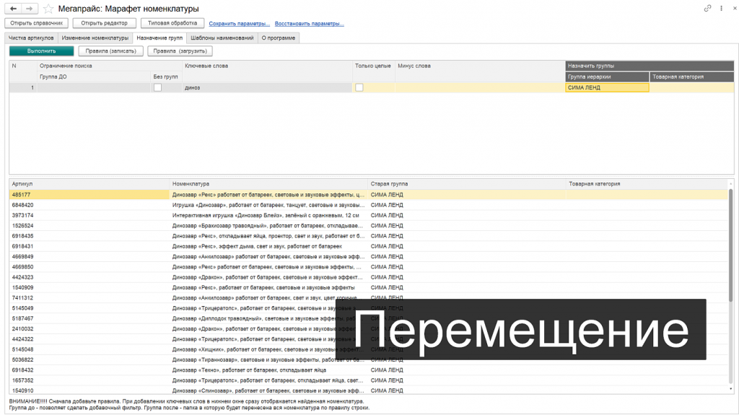Select the row with артикул 1526524
Screen dimensions: 739x415
(x=369, y=226)
